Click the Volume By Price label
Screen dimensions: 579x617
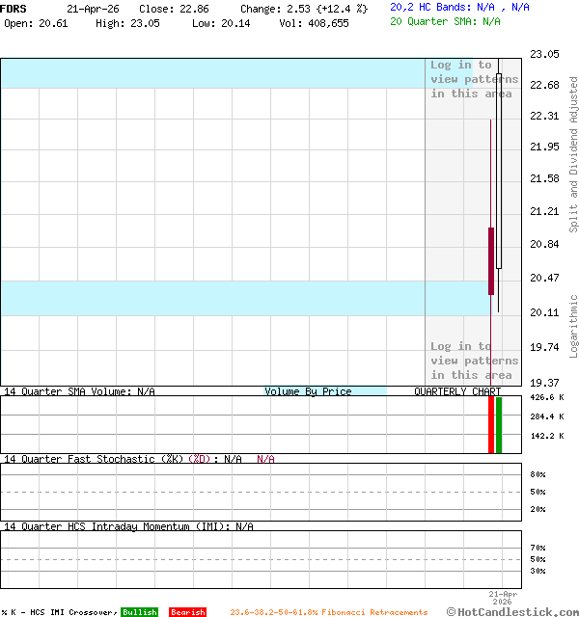(x=308, y=391)
